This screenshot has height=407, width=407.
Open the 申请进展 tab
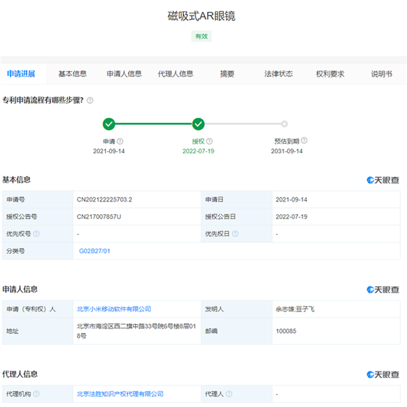click(x=21, y=74)
